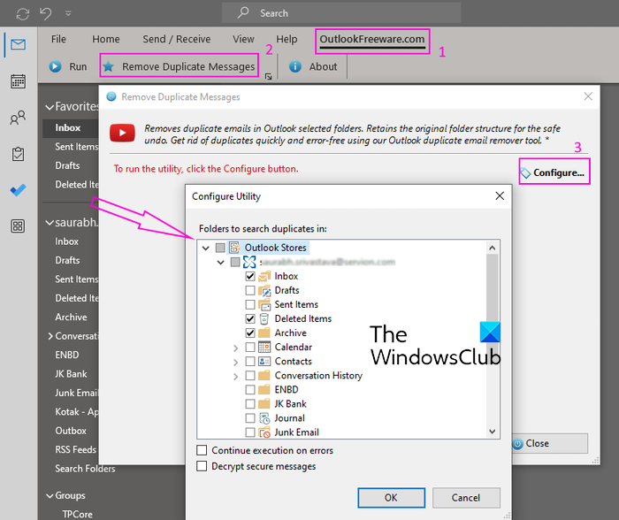The width and height of the screenshot is (619, 520).
Task: Switch to the View tab
Action: pyautogui.click(x=243, y=39)
